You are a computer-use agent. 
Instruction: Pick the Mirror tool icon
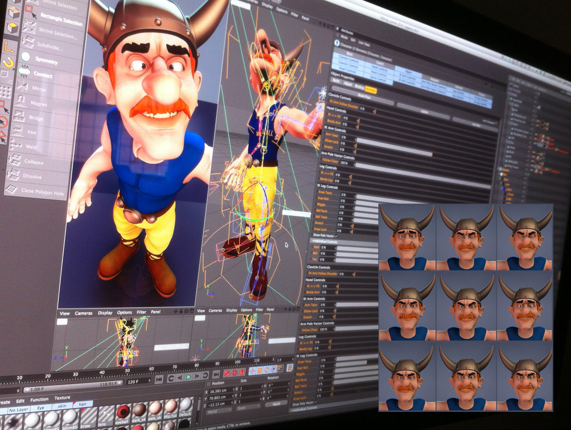click(22, 86)
